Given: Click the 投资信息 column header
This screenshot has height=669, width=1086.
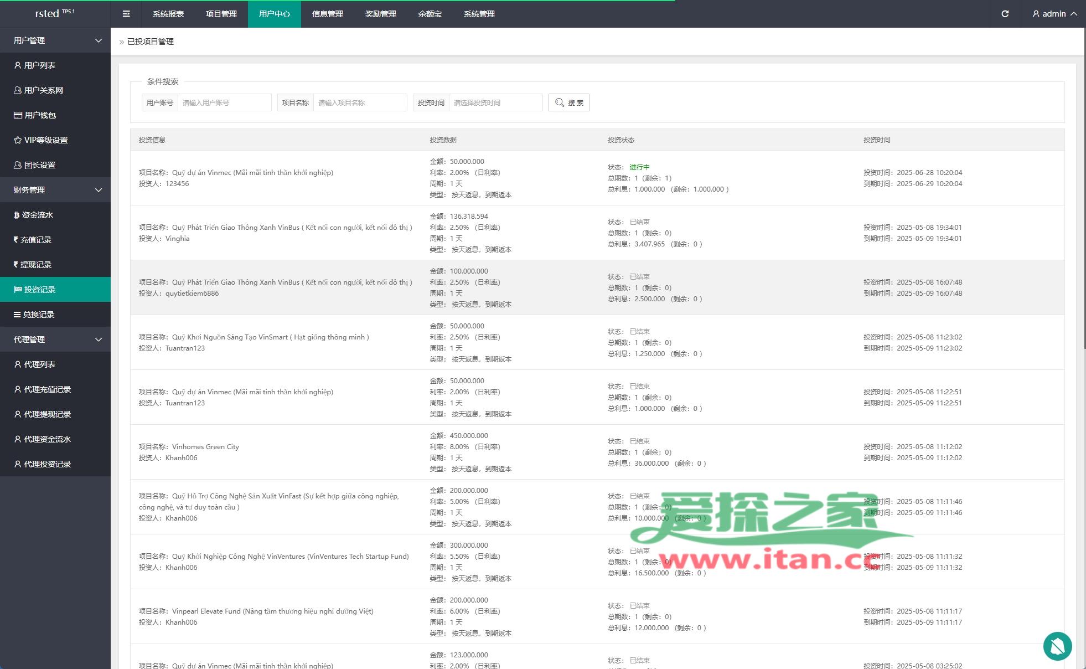Looking at the screenshot, I should coord(152,140).
